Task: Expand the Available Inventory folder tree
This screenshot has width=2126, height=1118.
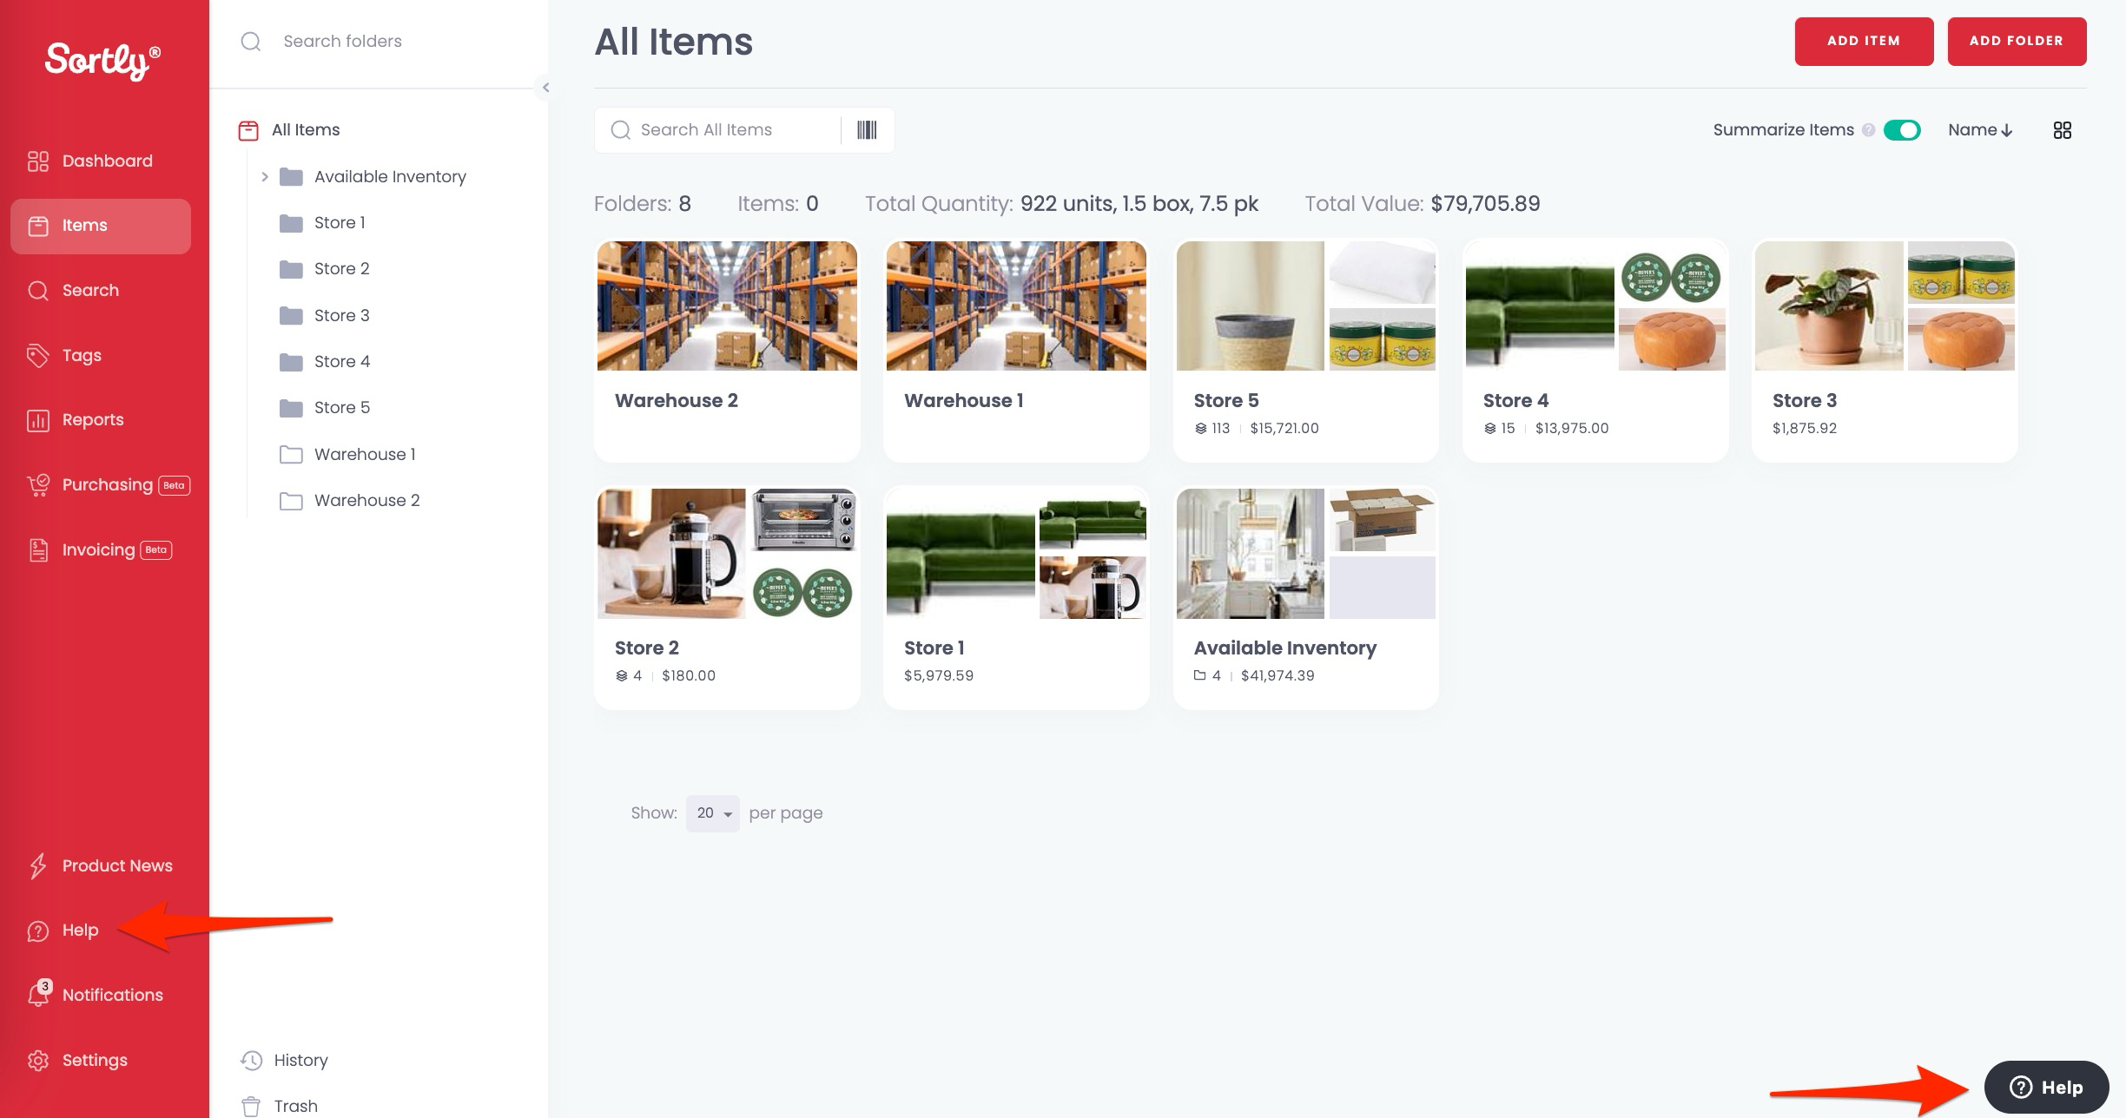Action: (265, 177)
